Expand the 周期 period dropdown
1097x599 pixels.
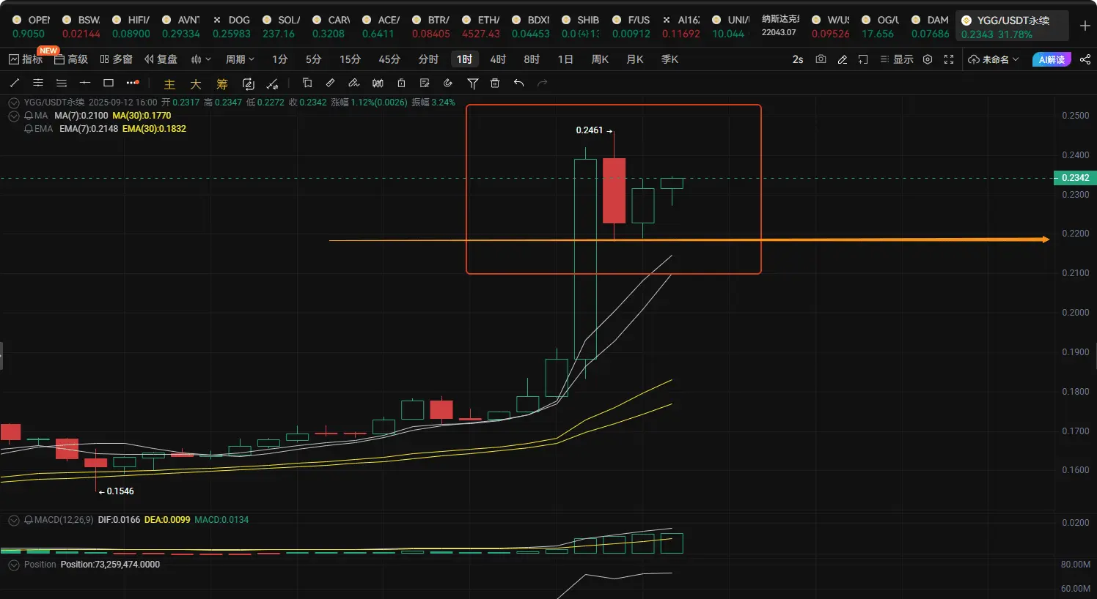pos(240,59)
